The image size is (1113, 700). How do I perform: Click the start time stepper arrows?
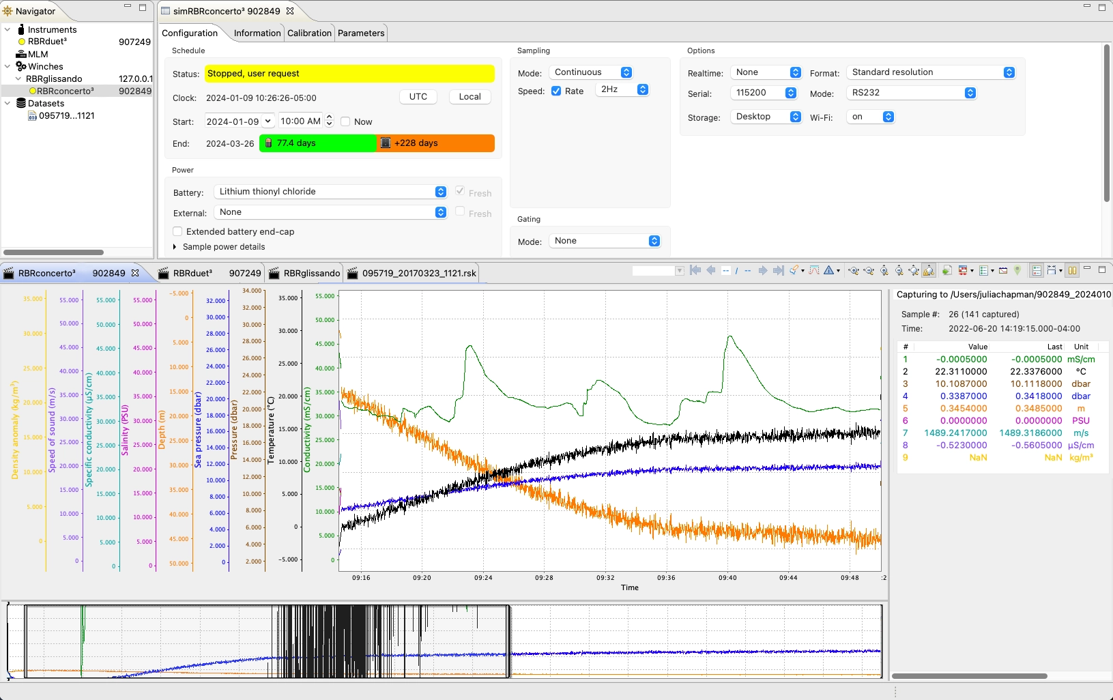[329, 121]
